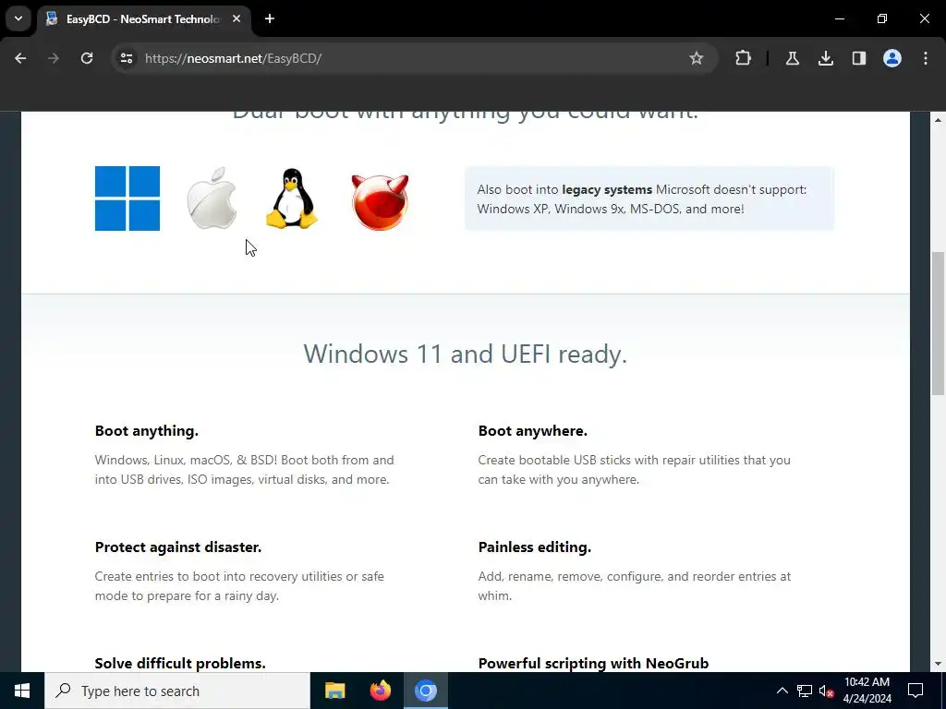Click the "Create bootable USB sticks" paragraph
The width and height of the screenshot is (946, 709).
click(x=634, y=470)
